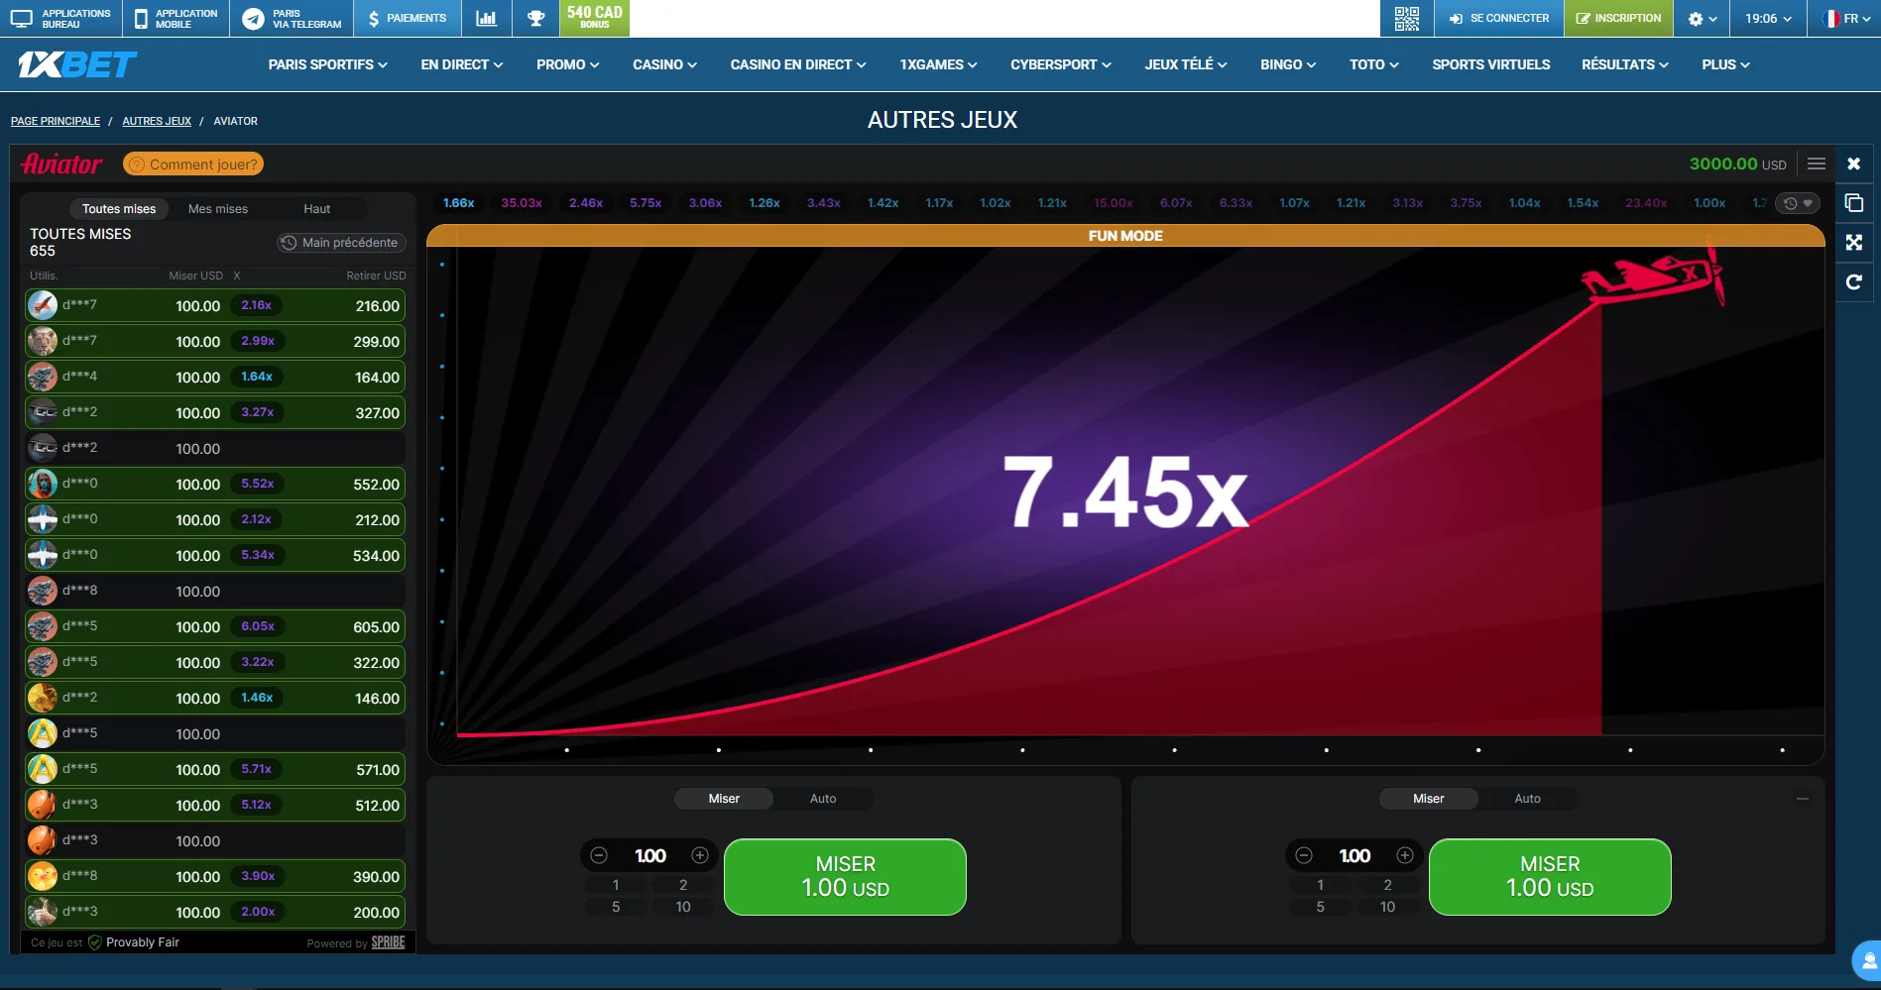The height and width of the screenshot is (990, 1881).
Task: Open the trophy icon
Action: [535, 18]
